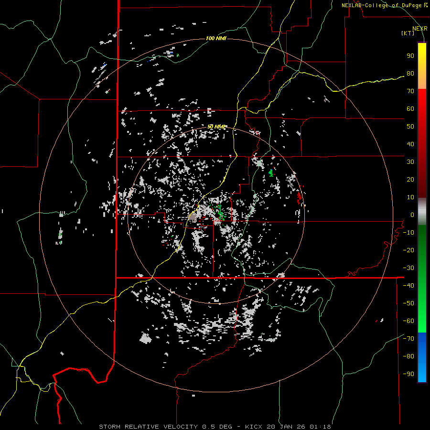Image resolution: width=430 pixels, height=430 pixels.
Task: Click the [KT] units label
Action: pos(408,33)
